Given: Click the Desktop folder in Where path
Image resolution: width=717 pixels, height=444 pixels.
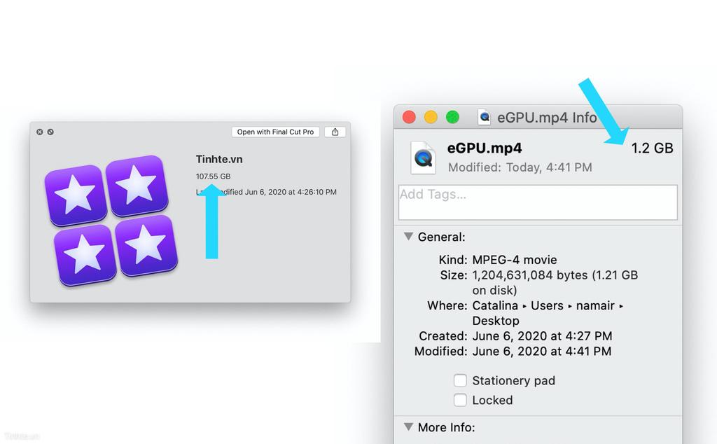Looking at the screenshot, I should [x=496, y=321].
